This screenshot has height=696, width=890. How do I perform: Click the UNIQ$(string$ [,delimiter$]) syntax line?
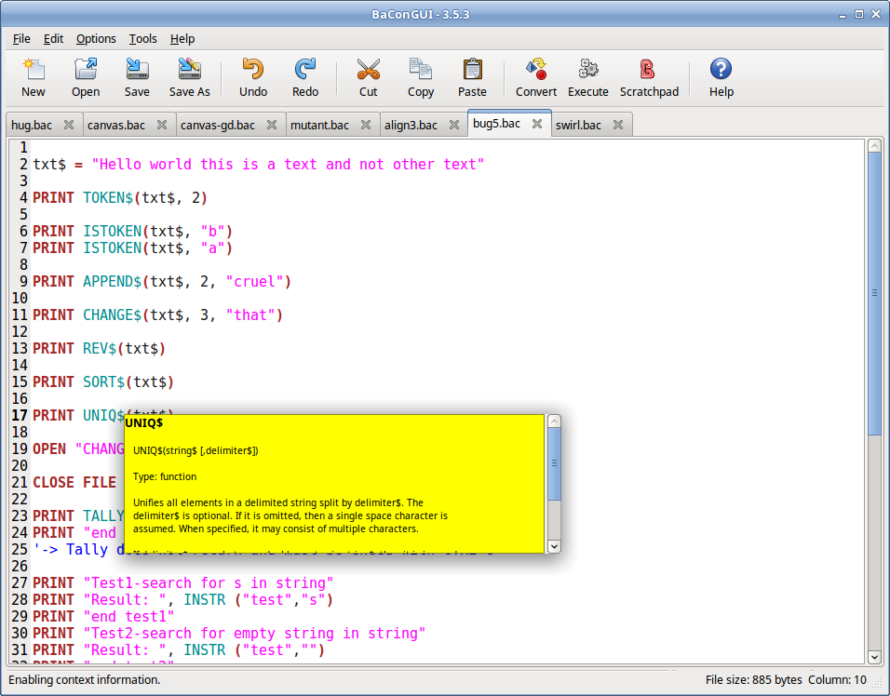coord(196,450)
